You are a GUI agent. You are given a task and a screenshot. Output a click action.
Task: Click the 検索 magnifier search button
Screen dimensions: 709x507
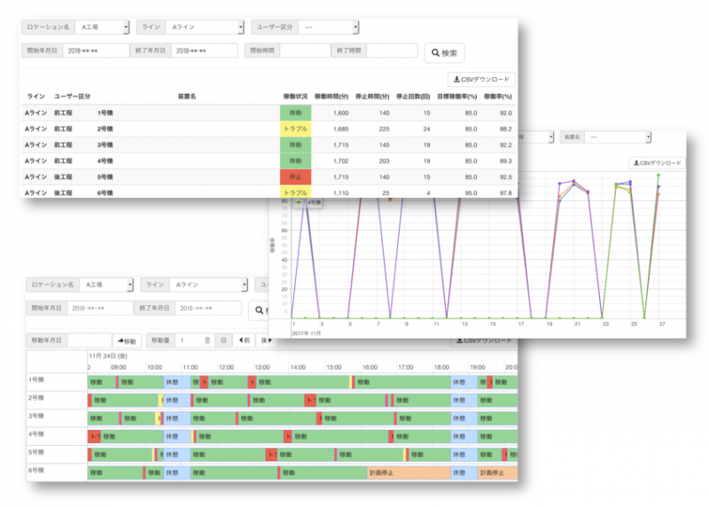444,53
